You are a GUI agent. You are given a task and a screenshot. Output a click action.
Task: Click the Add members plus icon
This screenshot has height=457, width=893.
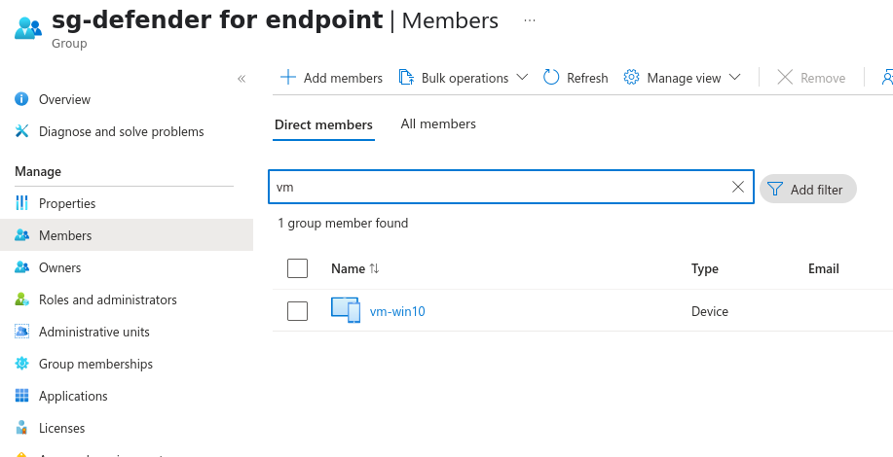click(x=288, y=78)
